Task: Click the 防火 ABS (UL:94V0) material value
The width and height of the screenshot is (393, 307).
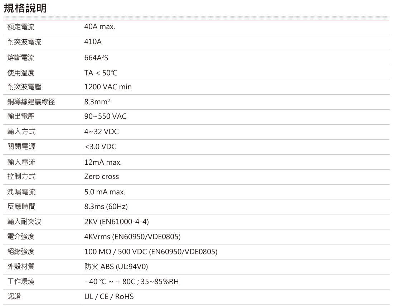Action: pyautogui.click(x=116, y=267)
